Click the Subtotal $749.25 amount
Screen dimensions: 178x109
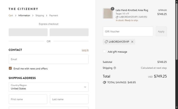click(x=162, y=62)
